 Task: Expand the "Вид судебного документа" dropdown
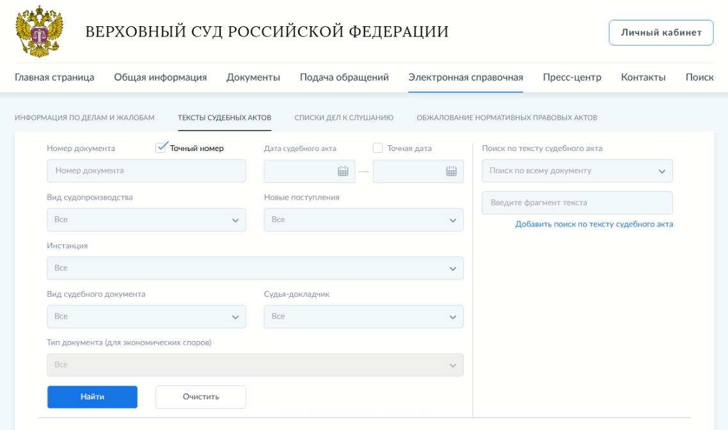(x=146, y=316)
